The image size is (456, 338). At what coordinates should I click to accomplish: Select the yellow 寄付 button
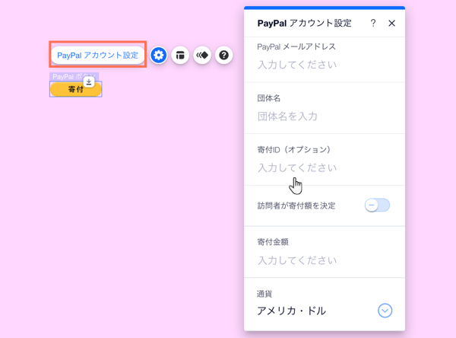click(75, 89)
